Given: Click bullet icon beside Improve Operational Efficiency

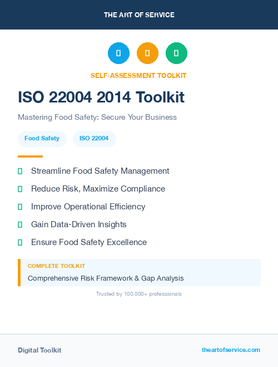Looking at the screenshot, I should (20, 207).
